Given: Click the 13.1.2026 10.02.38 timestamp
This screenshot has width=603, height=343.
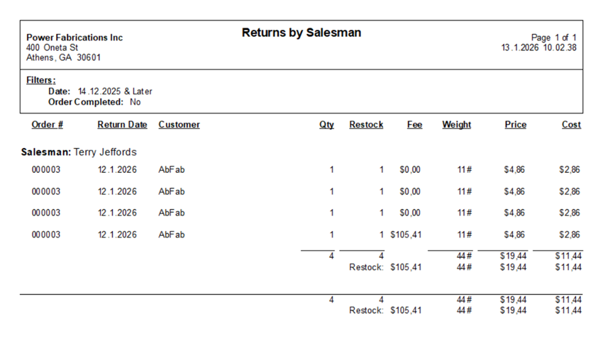Looking at the screenshot, I should [x=538, y=47].
